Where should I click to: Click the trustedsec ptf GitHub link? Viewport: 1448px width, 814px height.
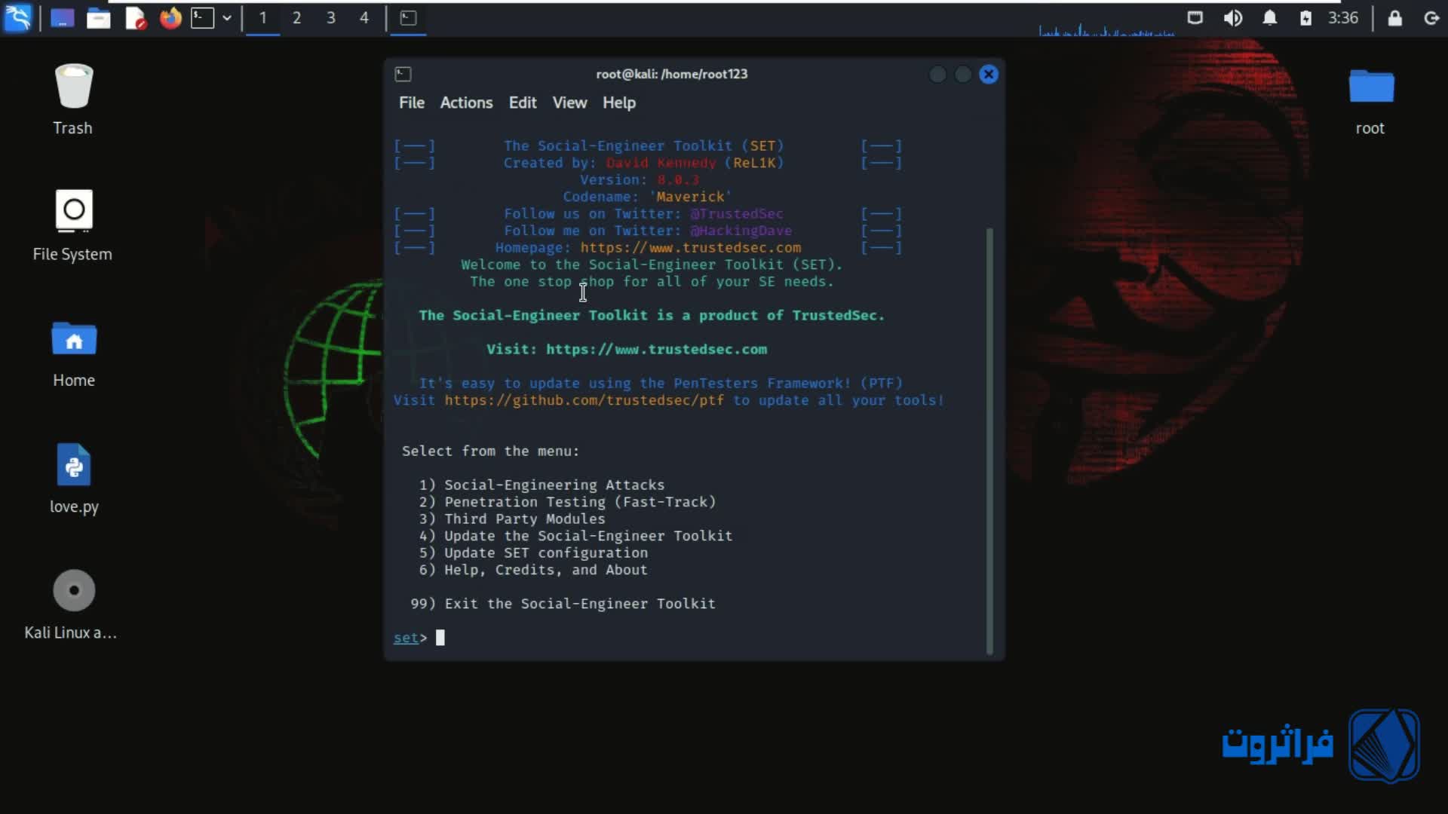pyautogui.click(x=584, y=400)
